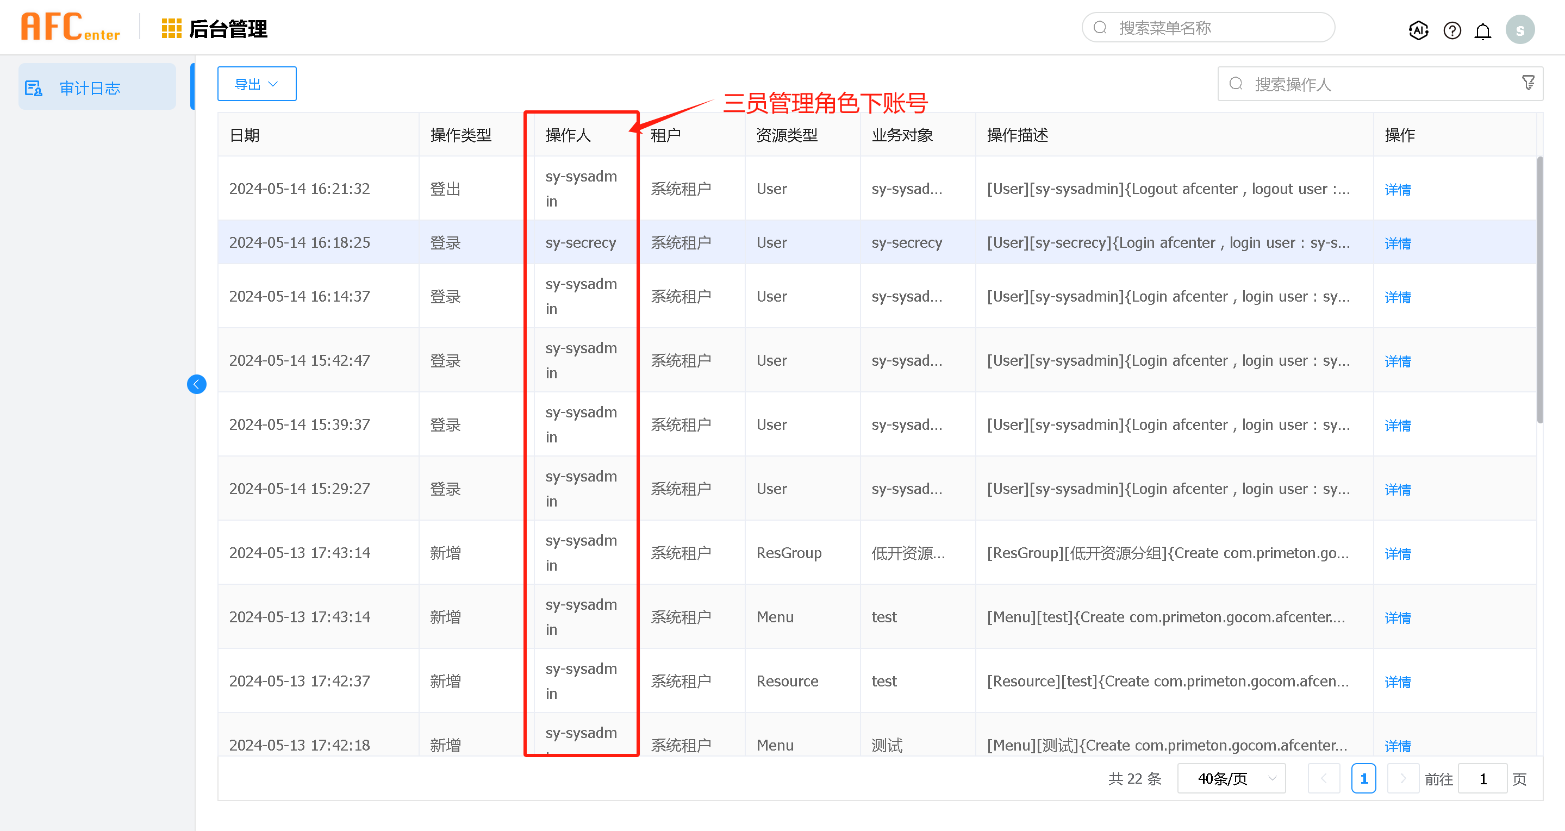1565x831 pixels.
Task: Click the AI assistant hexagon icon
Action: coord(1418,30)
